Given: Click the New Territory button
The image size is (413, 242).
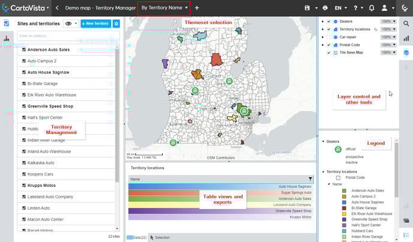Looking at the screenshot, I should (96, 23).
